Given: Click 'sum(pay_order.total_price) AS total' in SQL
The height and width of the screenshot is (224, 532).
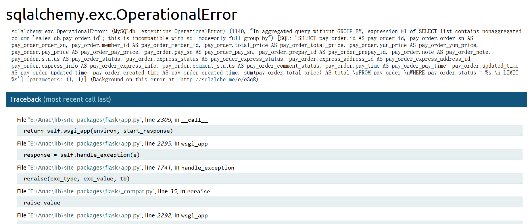Looking at the screenshot, I should (x=297, y=73).
